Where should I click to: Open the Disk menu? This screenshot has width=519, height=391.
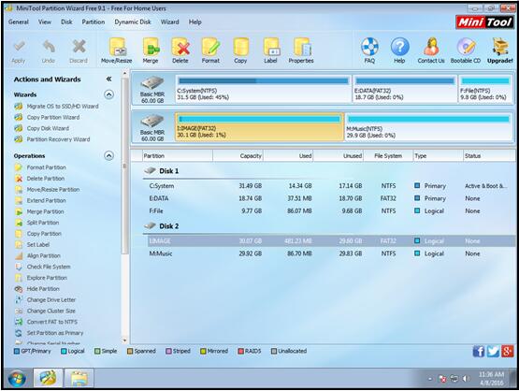[x=66, y=22]
